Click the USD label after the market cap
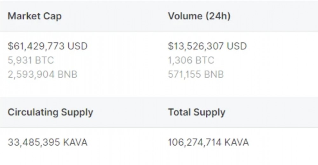318x165 pixels. coord(78,46)
